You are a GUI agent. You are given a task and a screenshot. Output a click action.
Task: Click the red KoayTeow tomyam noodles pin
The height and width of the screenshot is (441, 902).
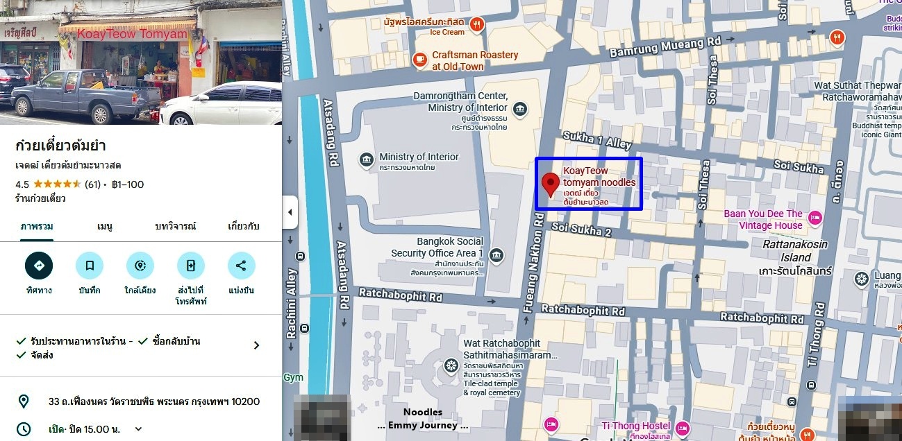(x=551, y=185)
